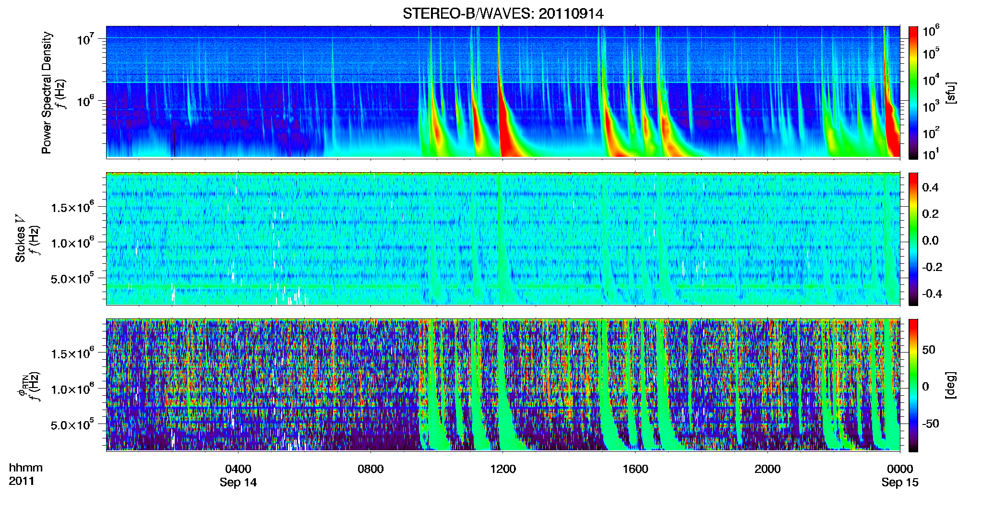Image resolution: width=1006 pixels, height=518 pixels.
Task: Select the 1600 time tick label
Action: (x=635, y=469)
